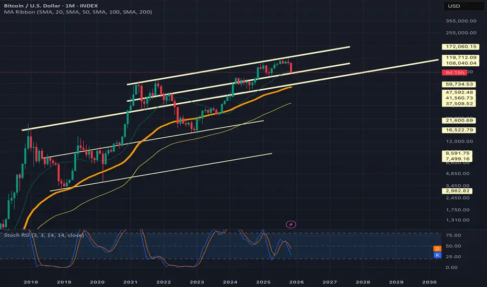
Task: Click the 2,982.82 price label
Action: [457, 191]
